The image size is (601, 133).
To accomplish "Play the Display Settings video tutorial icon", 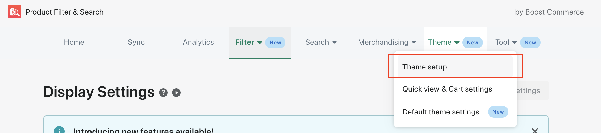I will coord(176,93).
